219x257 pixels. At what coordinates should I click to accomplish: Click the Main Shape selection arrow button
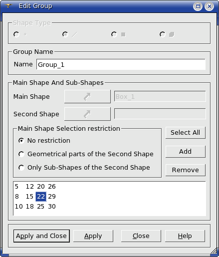point(87,96)
